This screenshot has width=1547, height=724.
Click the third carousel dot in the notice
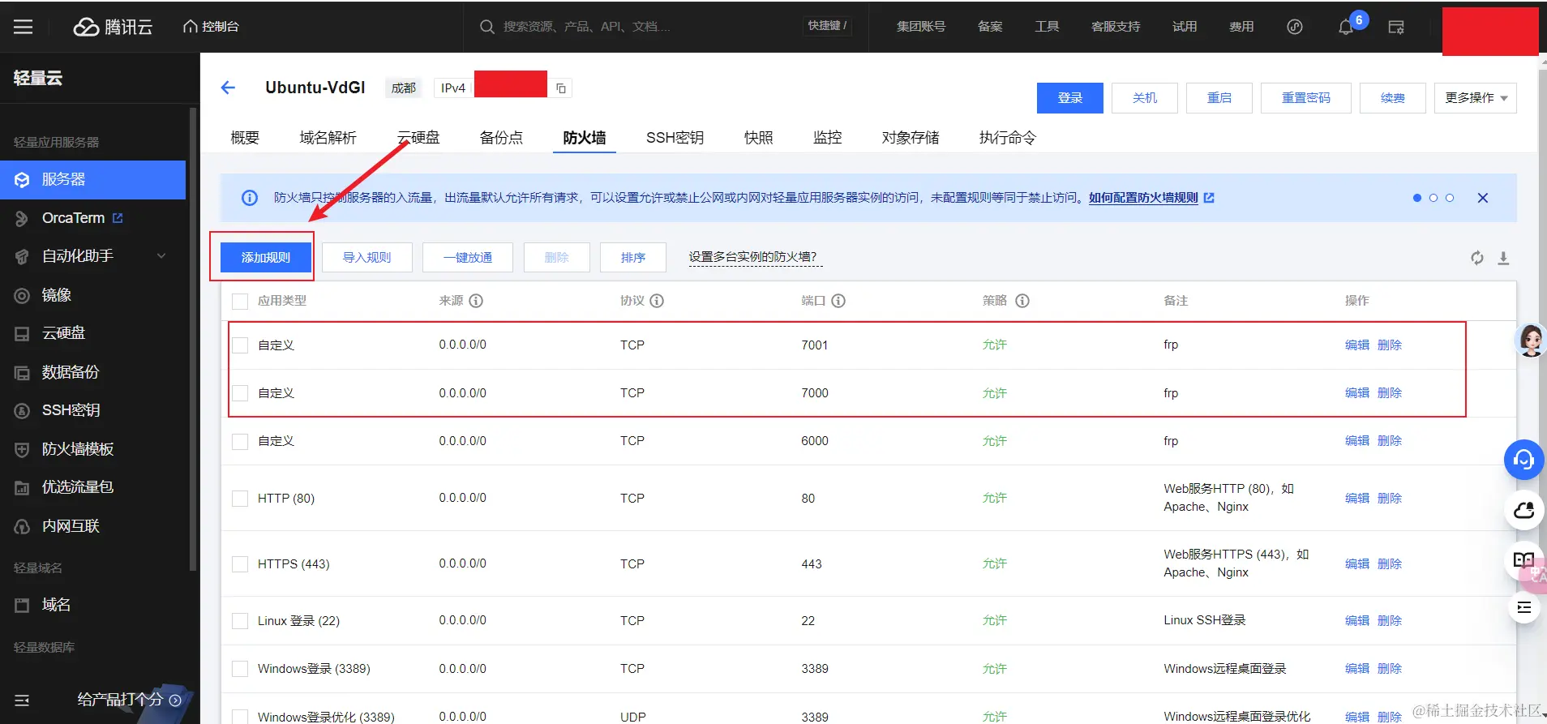pos(1450,198)
